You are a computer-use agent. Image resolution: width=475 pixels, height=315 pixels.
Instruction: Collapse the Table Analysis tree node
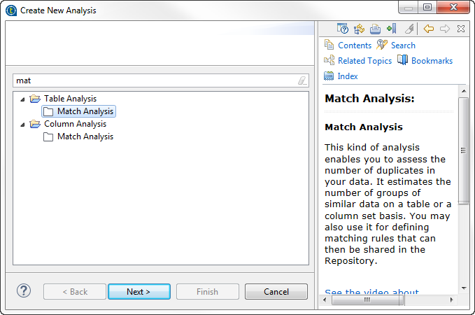pos(22,99)
